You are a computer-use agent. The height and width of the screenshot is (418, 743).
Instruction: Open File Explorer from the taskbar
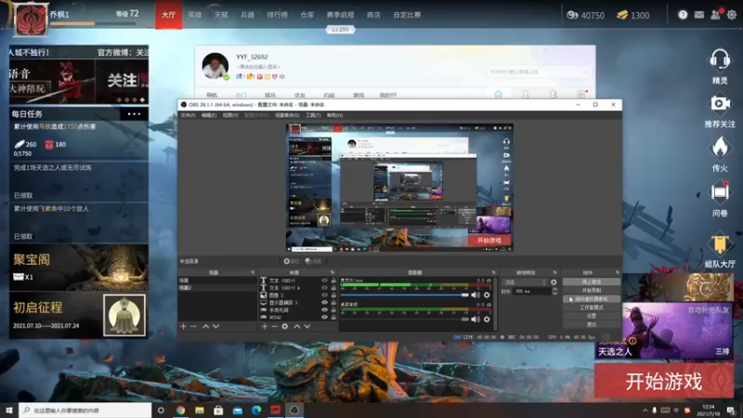[x=200, y=410]
